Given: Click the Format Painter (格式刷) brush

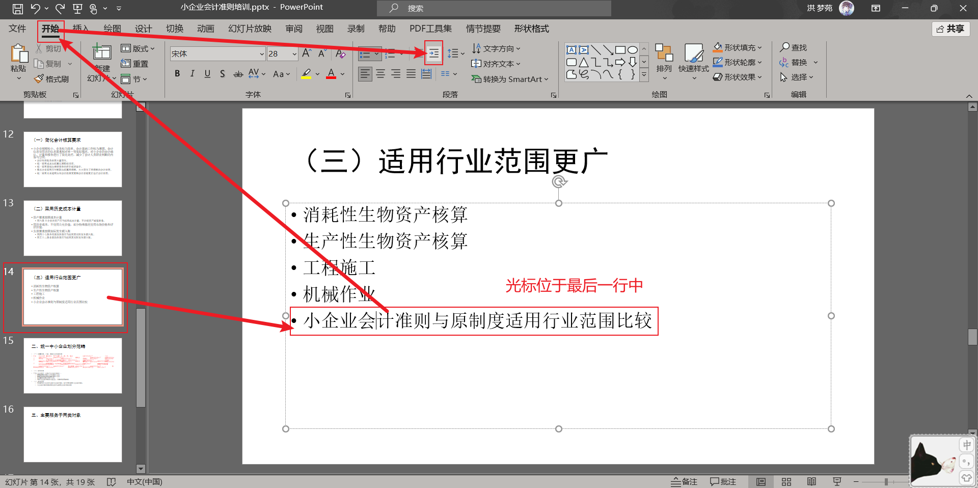Looking at the screenshot, I should (51, 79).
